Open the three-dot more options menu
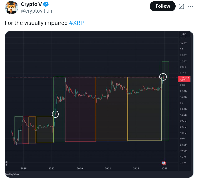The image size is (200, 180). [x=190, y=6]
